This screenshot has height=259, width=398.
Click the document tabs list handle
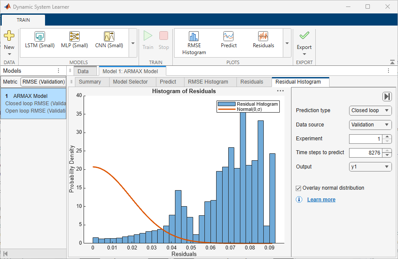[x=70, y=71]
